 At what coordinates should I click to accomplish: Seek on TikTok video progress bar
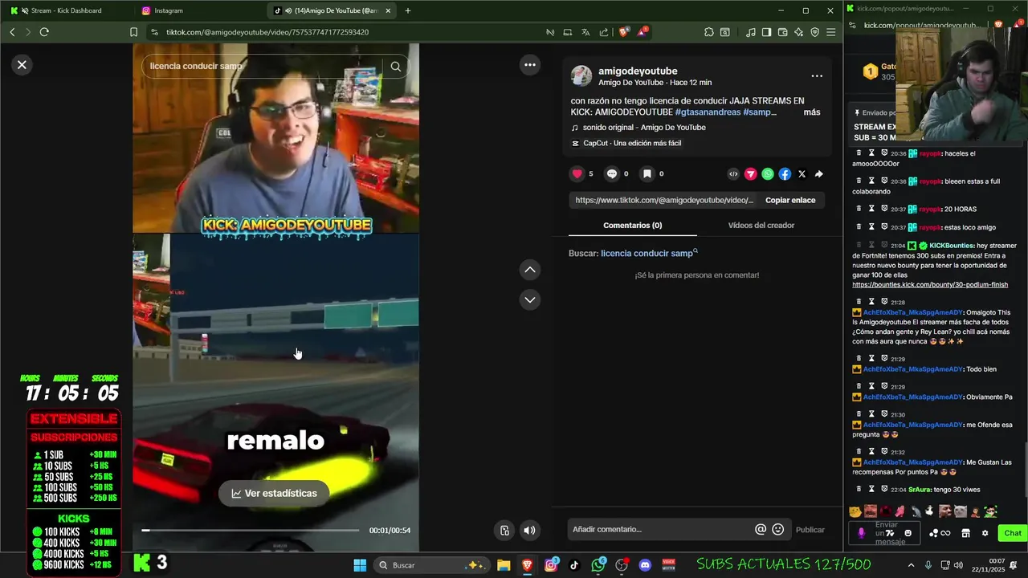coord(251,530)
